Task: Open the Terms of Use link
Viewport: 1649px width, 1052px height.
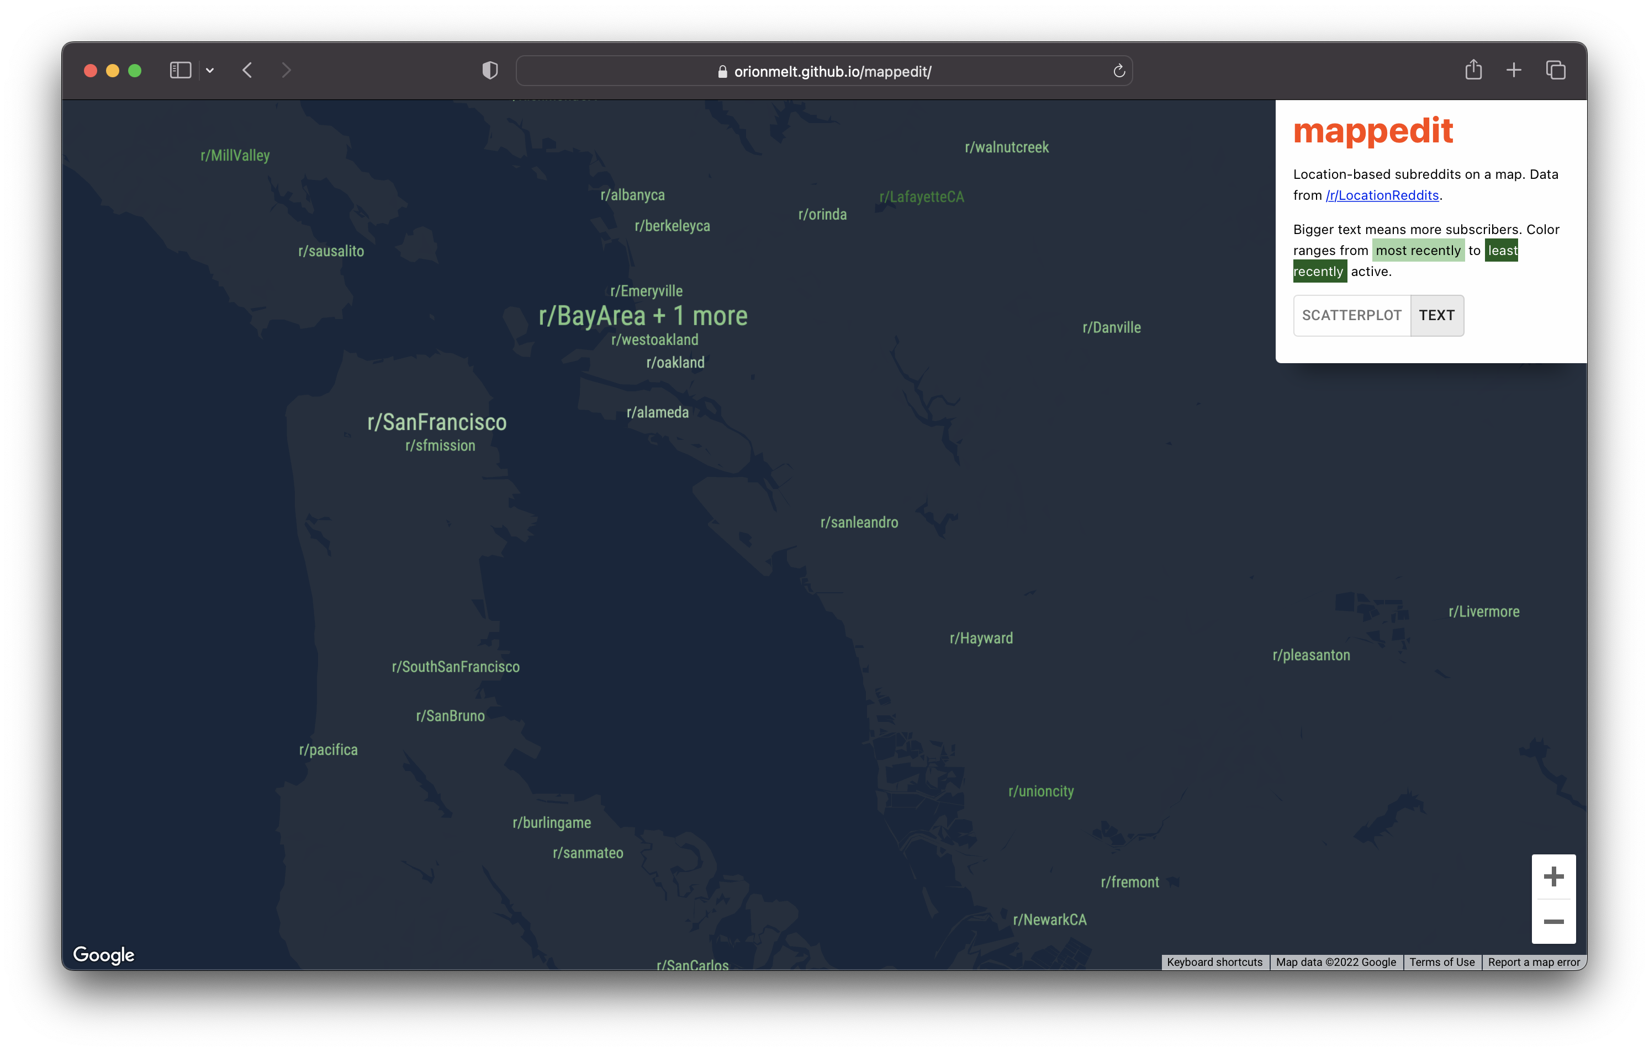Action: pos(1441,961)
